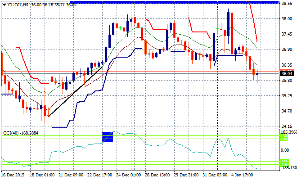Click the 36.90 price axis label
This screenshot has width=297, height=180.
(x=287, y=49)
